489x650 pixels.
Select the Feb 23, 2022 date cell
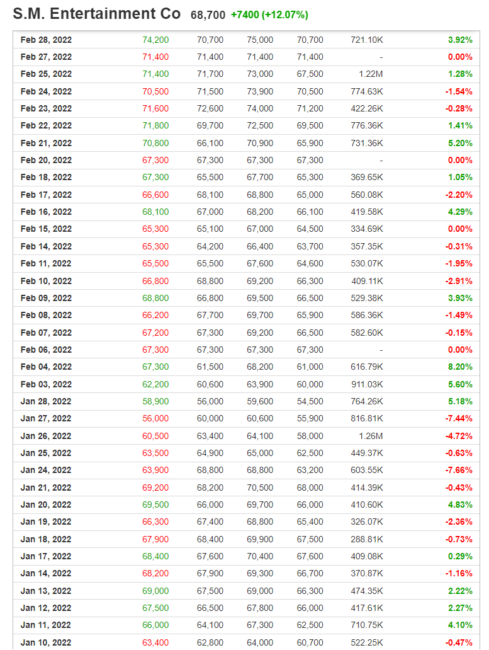(x=46, y=108)
